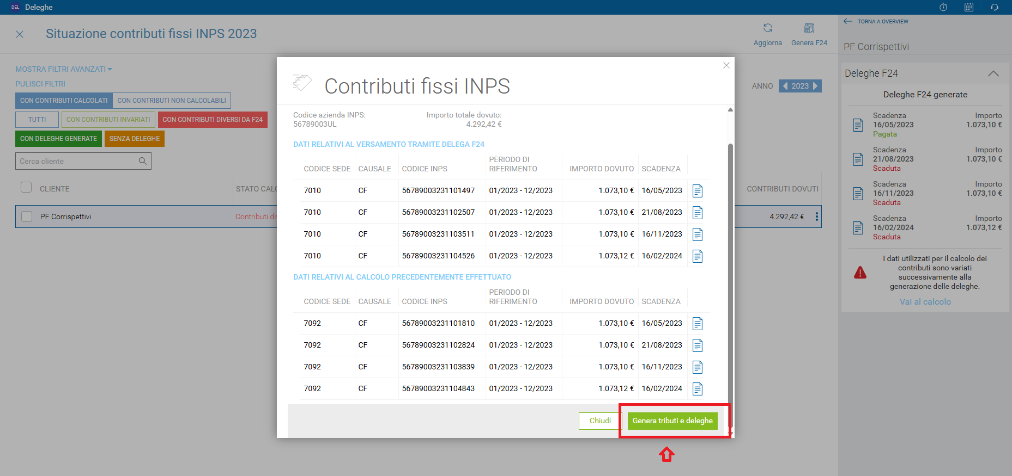Image resolution: width=1012 pixels, height=476 pixels.
Task: Open document icon for row 56789003231102824
Action: tap(698, 345)
